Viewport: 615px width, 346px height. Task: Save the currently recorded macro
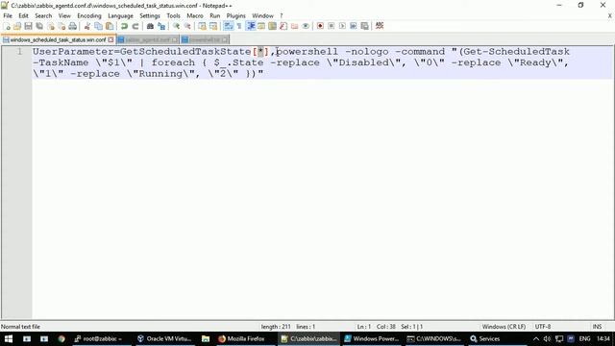364,26
